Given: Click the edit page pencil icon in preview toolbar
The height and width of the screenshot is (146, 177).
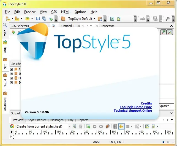Looking at the screenshot, I should 80,126.
